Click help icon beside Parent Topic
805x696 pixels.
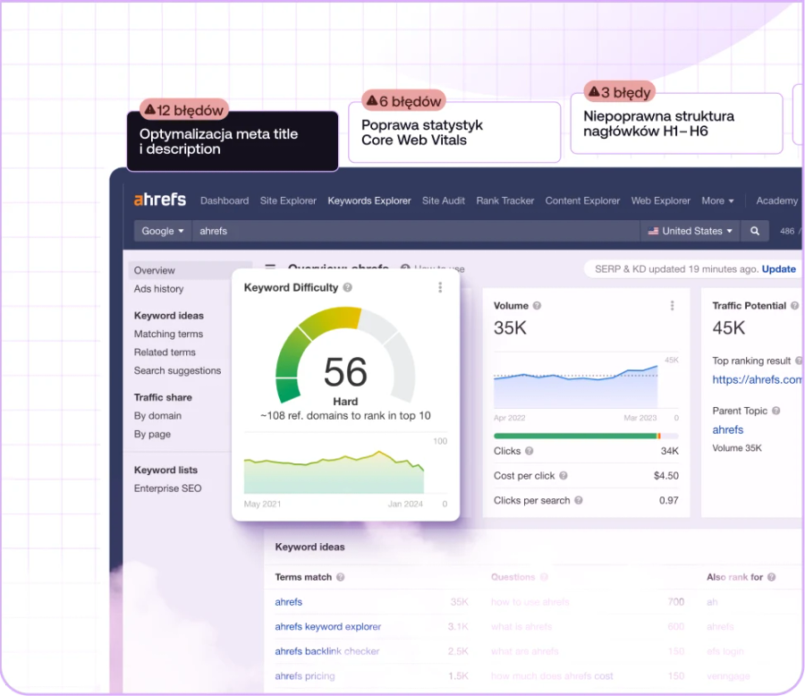pos(776,411)
